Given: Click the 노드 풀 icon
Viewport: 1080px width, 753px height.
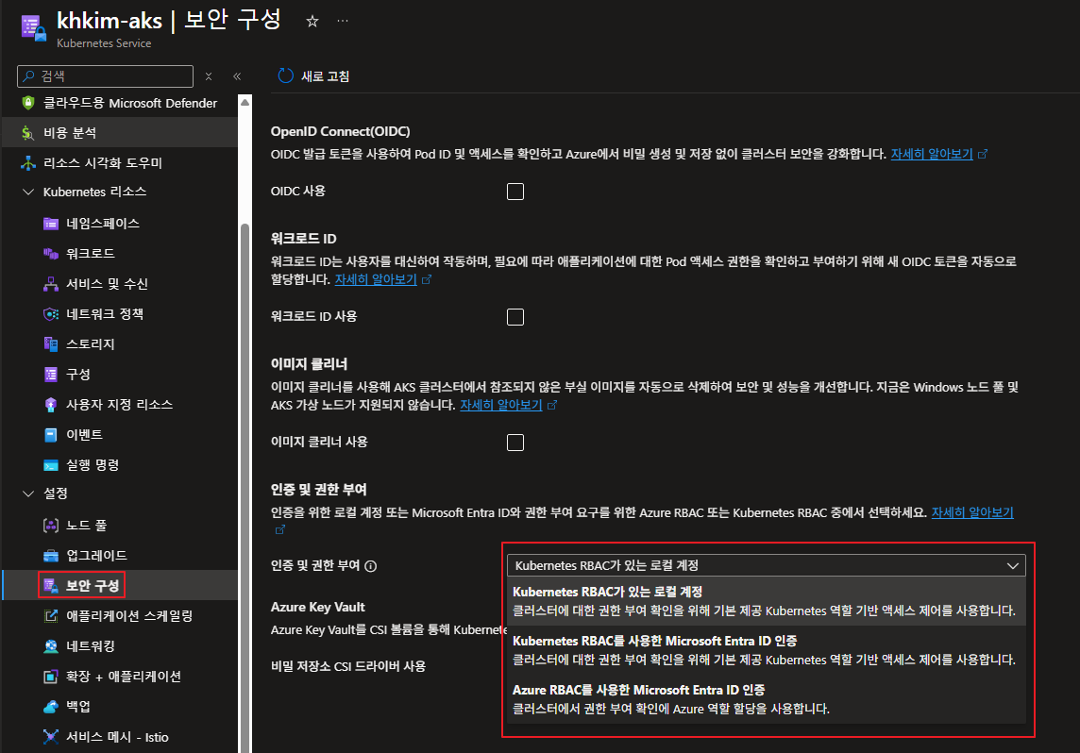Looking at the screenshot, I should coord(51,526).
